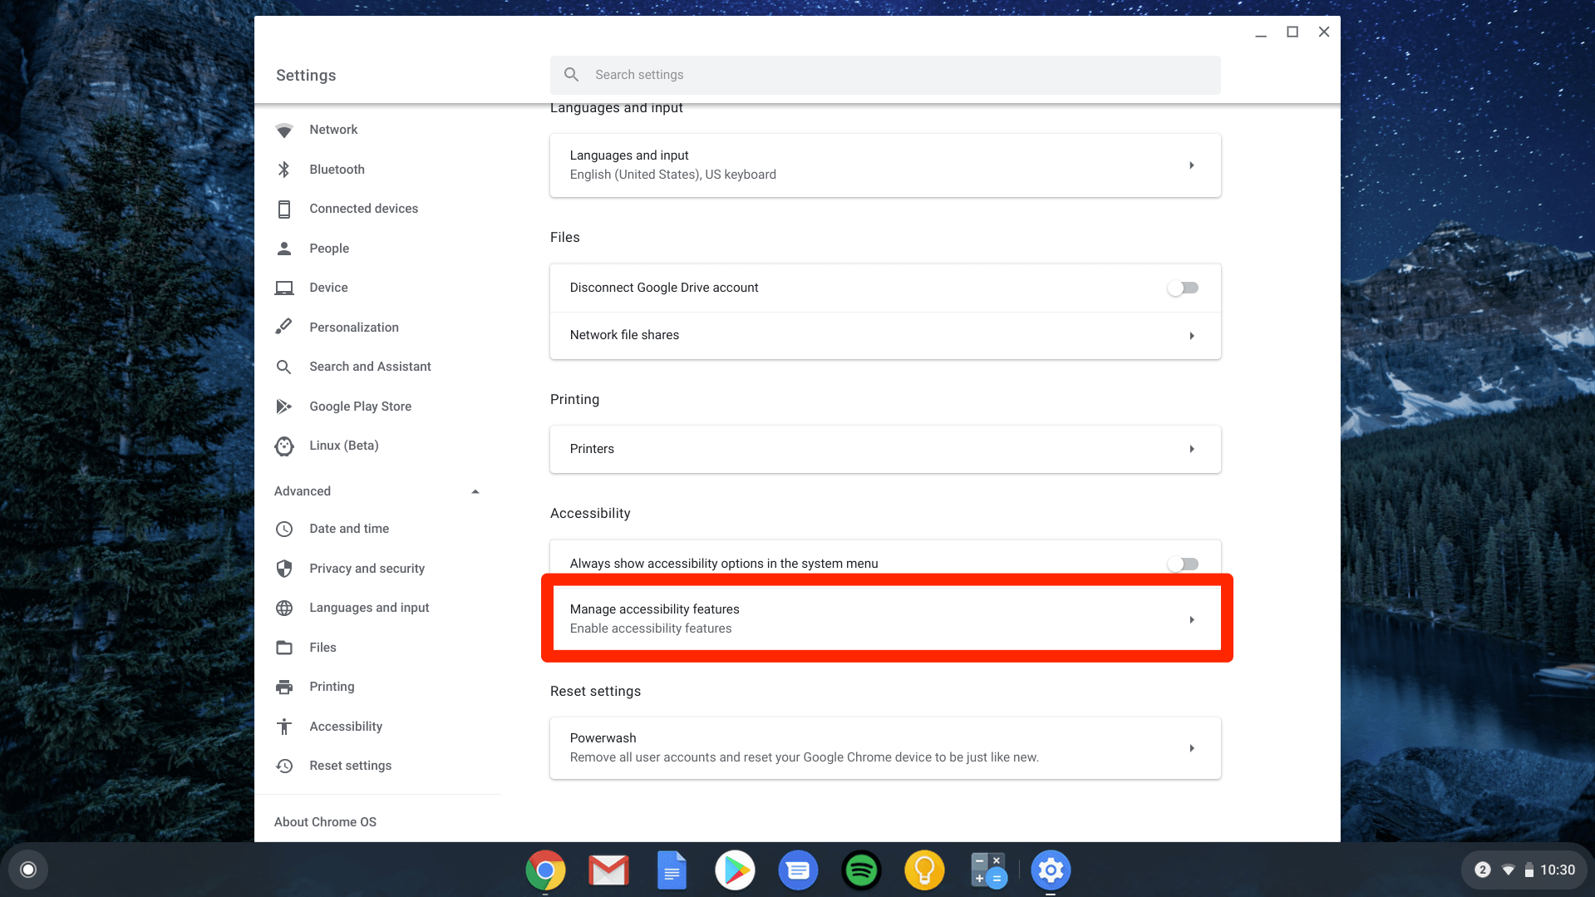Click the magnifier icon in search bar

coord(572,75)
